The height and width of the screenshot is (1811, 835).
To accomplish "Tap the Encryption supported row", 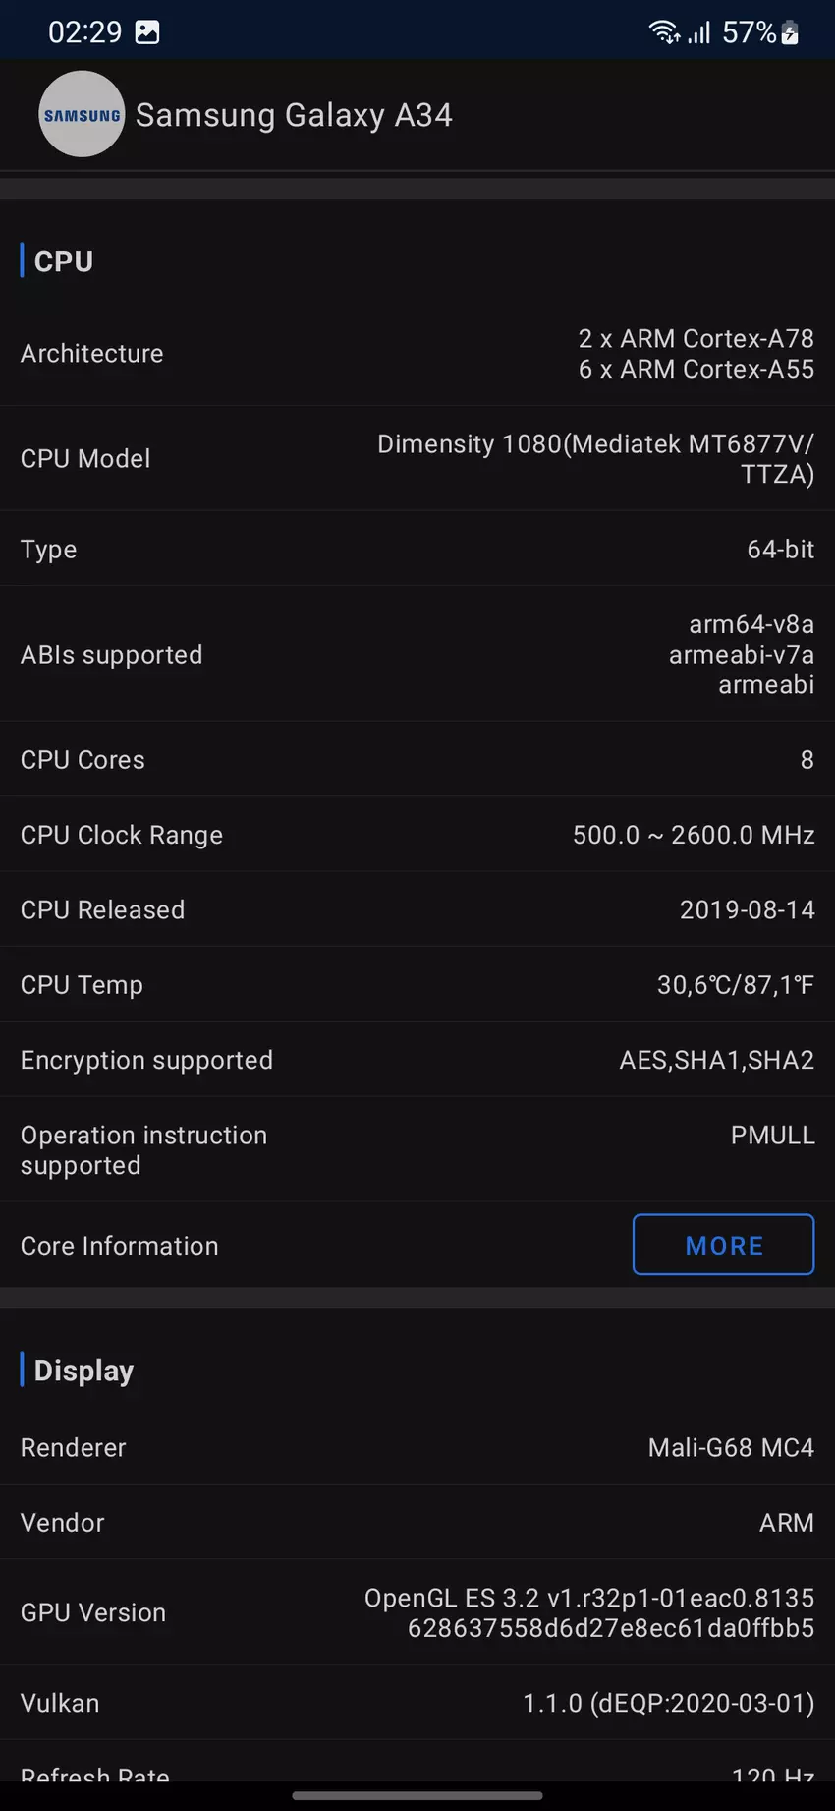I will pos(417,1060).
